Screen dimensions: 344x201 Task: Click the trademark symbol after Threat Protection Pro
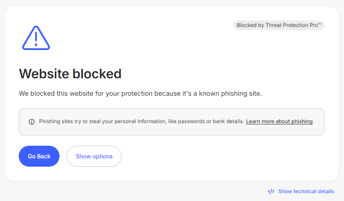tap(319, 24)
